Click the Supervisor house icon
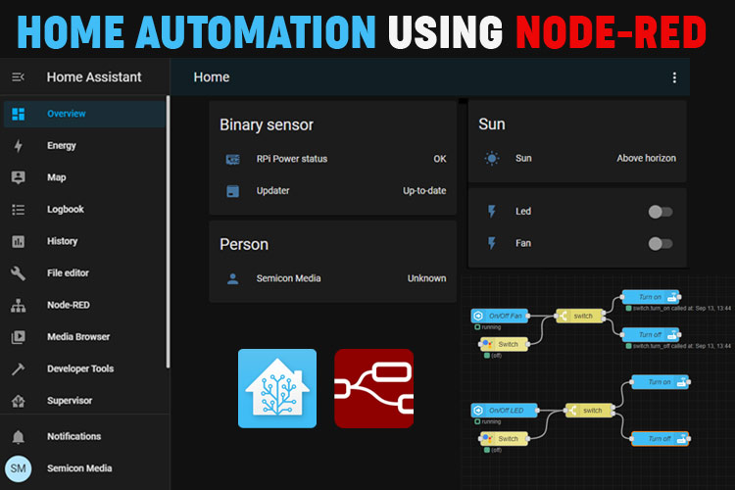The height and width of the screenshot is (490, 735). (19, 401)
